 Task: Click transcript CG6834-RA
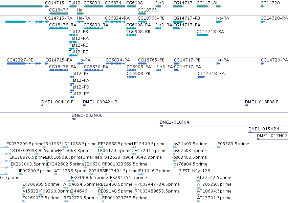click(117, 18)
